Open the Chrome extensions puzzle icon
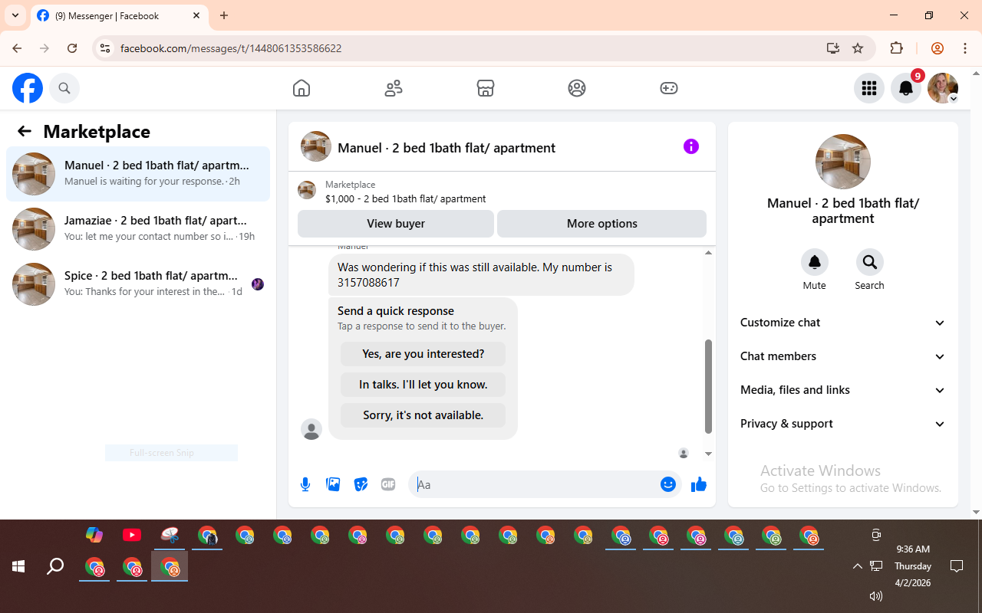Image resolution: width=982 pixels, height=613 pixels. (896, 48)
